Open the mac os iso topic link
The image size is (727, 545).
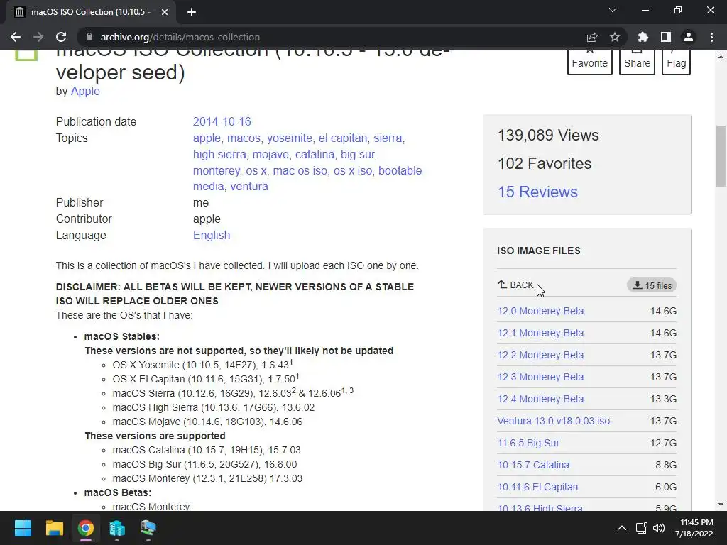click(x=300, y=170)
